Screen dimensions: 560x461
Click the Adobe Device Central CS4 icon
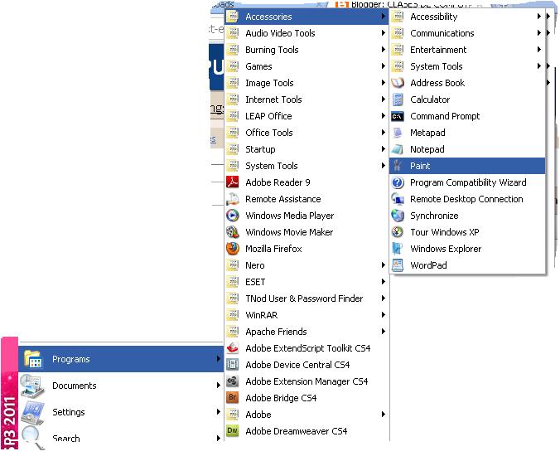click(233, 365)
